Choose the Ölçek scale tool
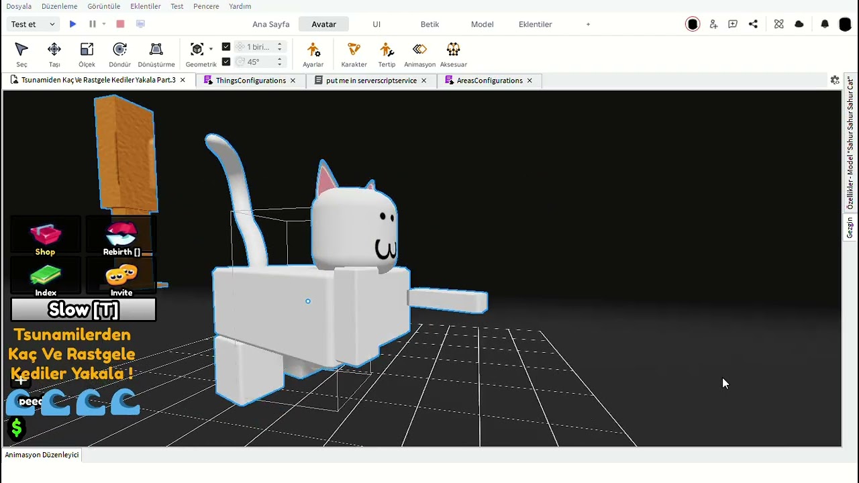Viewport: 859px width, 483px height. pyautogui.click(x=87, y=54)
